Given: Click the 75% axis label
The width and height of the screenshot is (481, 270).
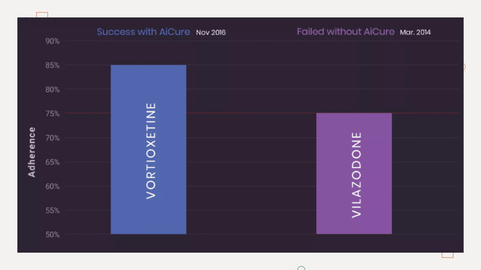Looking at the screenshot, I should (x=52, y=114).
